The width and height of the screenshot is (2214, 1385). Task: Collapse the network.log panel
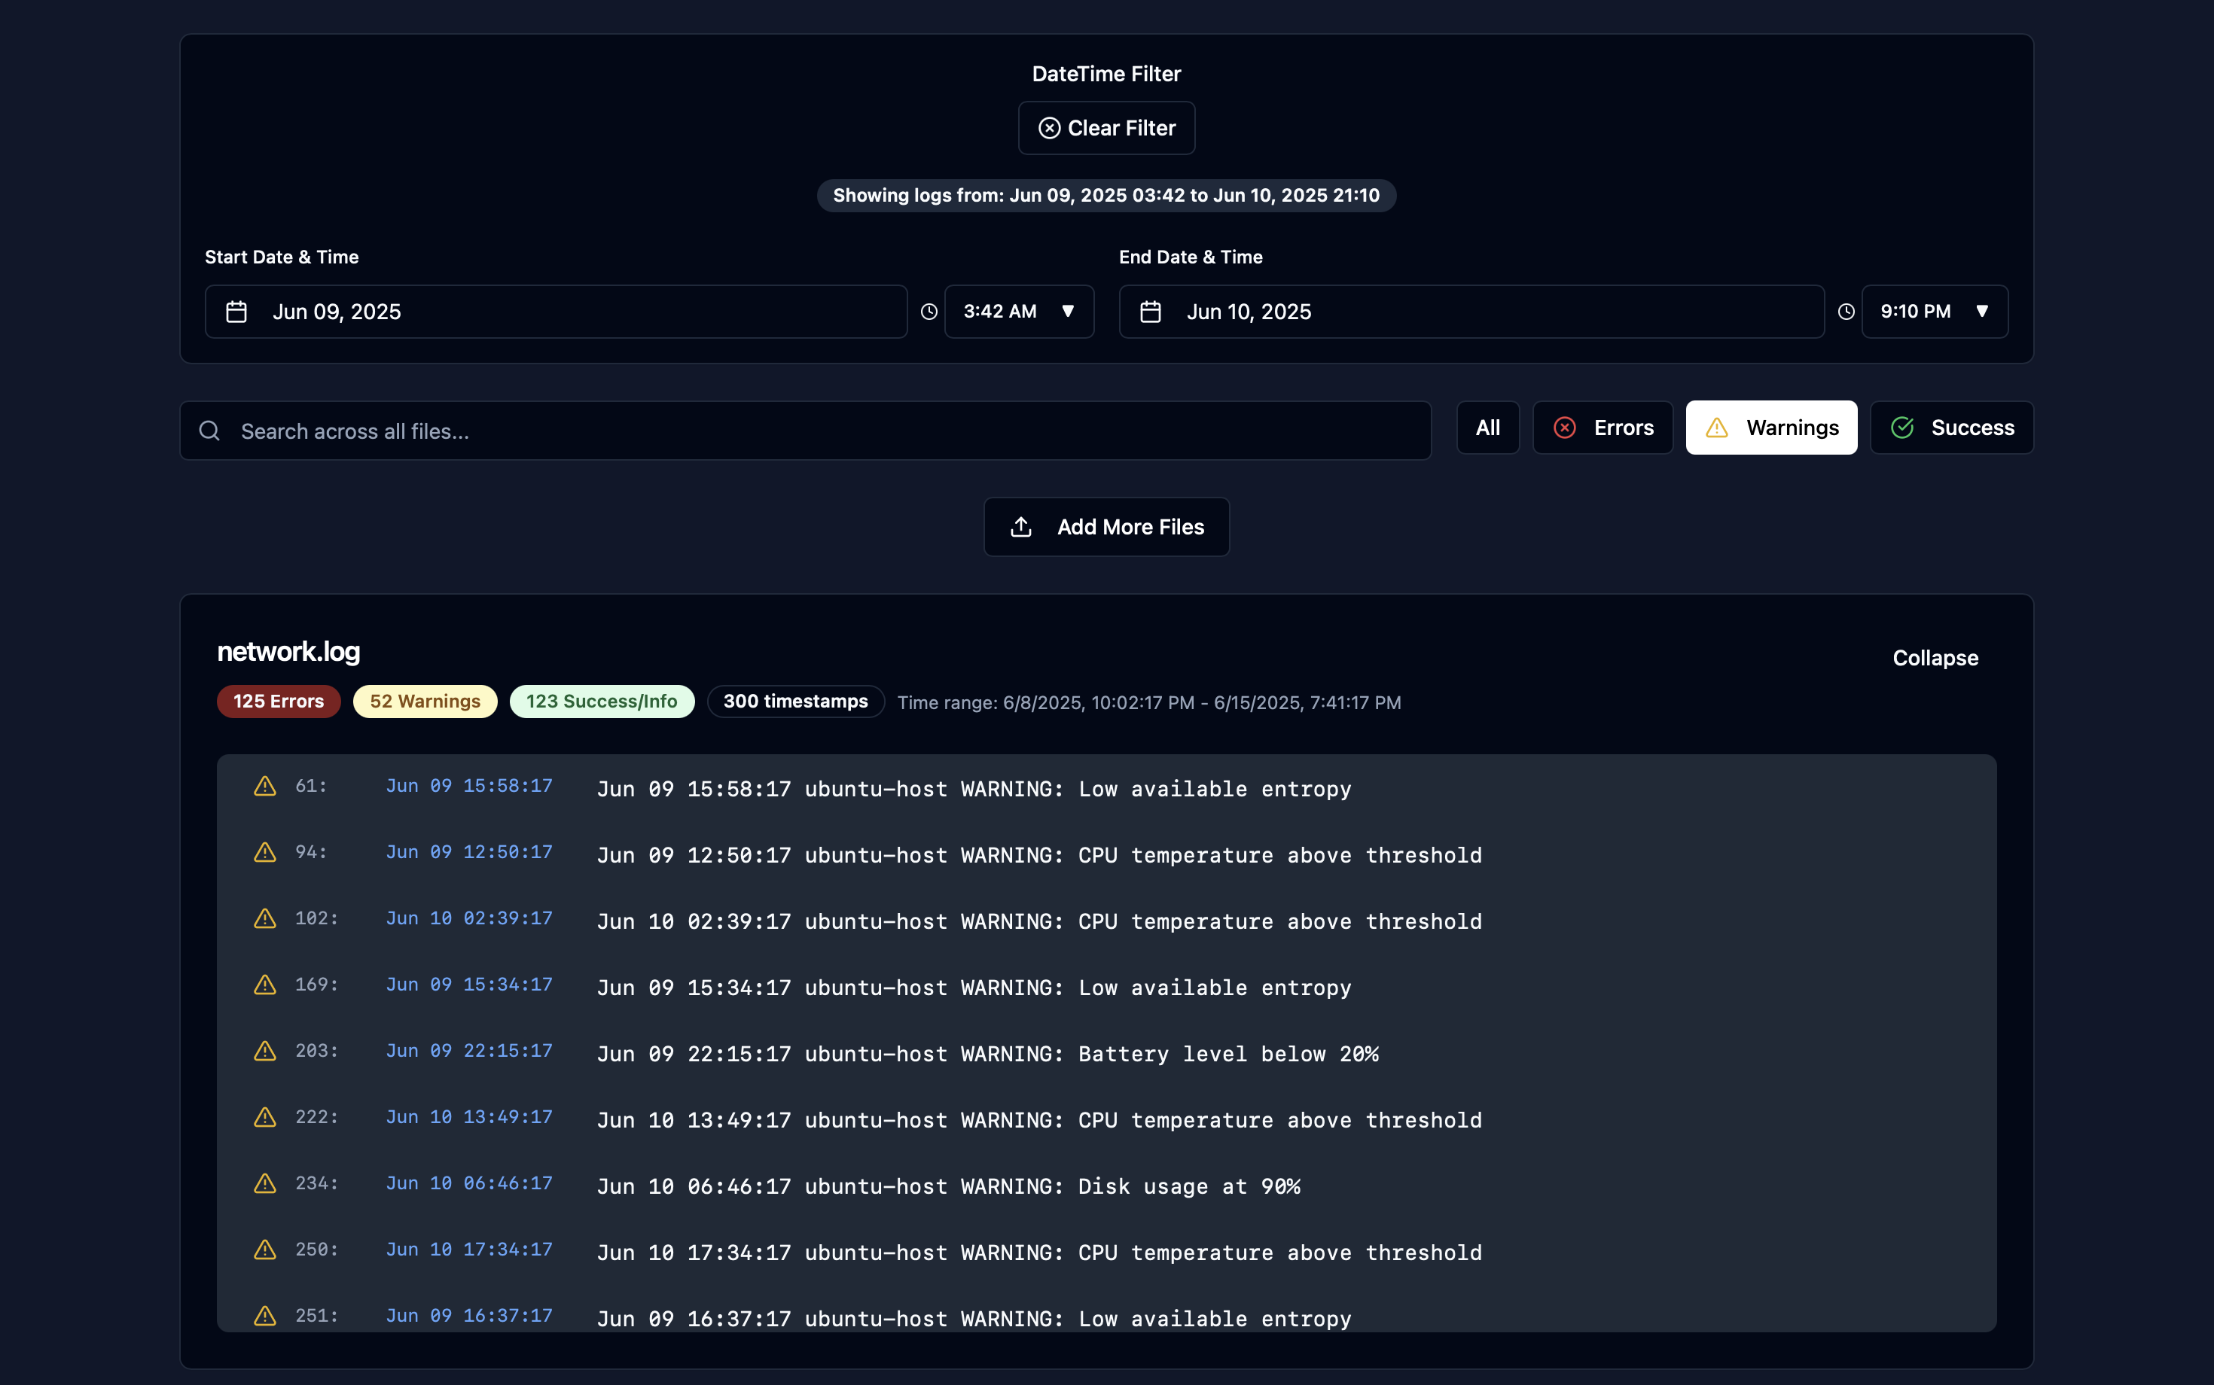coord(1935,658)
